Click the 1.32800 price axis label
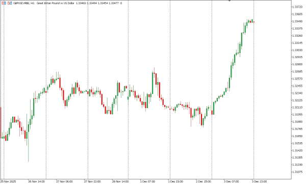The width and height of the screenshot is (306, 184). coord(297,64)
